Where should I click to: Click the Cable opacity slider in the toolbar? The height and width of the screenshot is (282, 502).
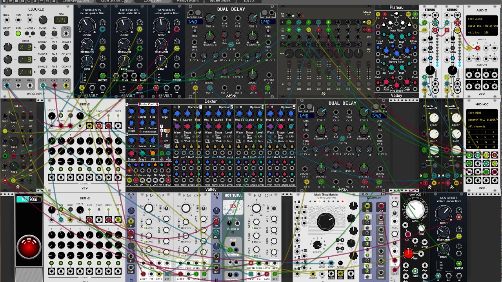76,1
